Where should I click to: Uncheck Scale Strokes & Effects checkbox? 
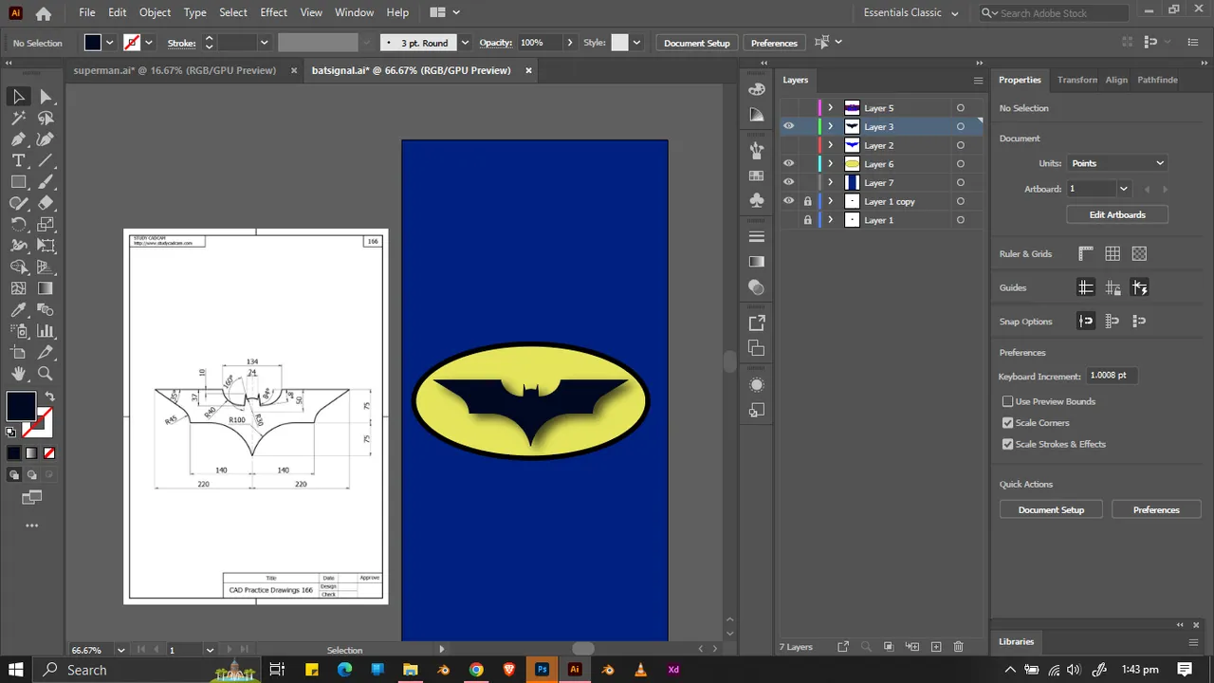click(1008, 444)
